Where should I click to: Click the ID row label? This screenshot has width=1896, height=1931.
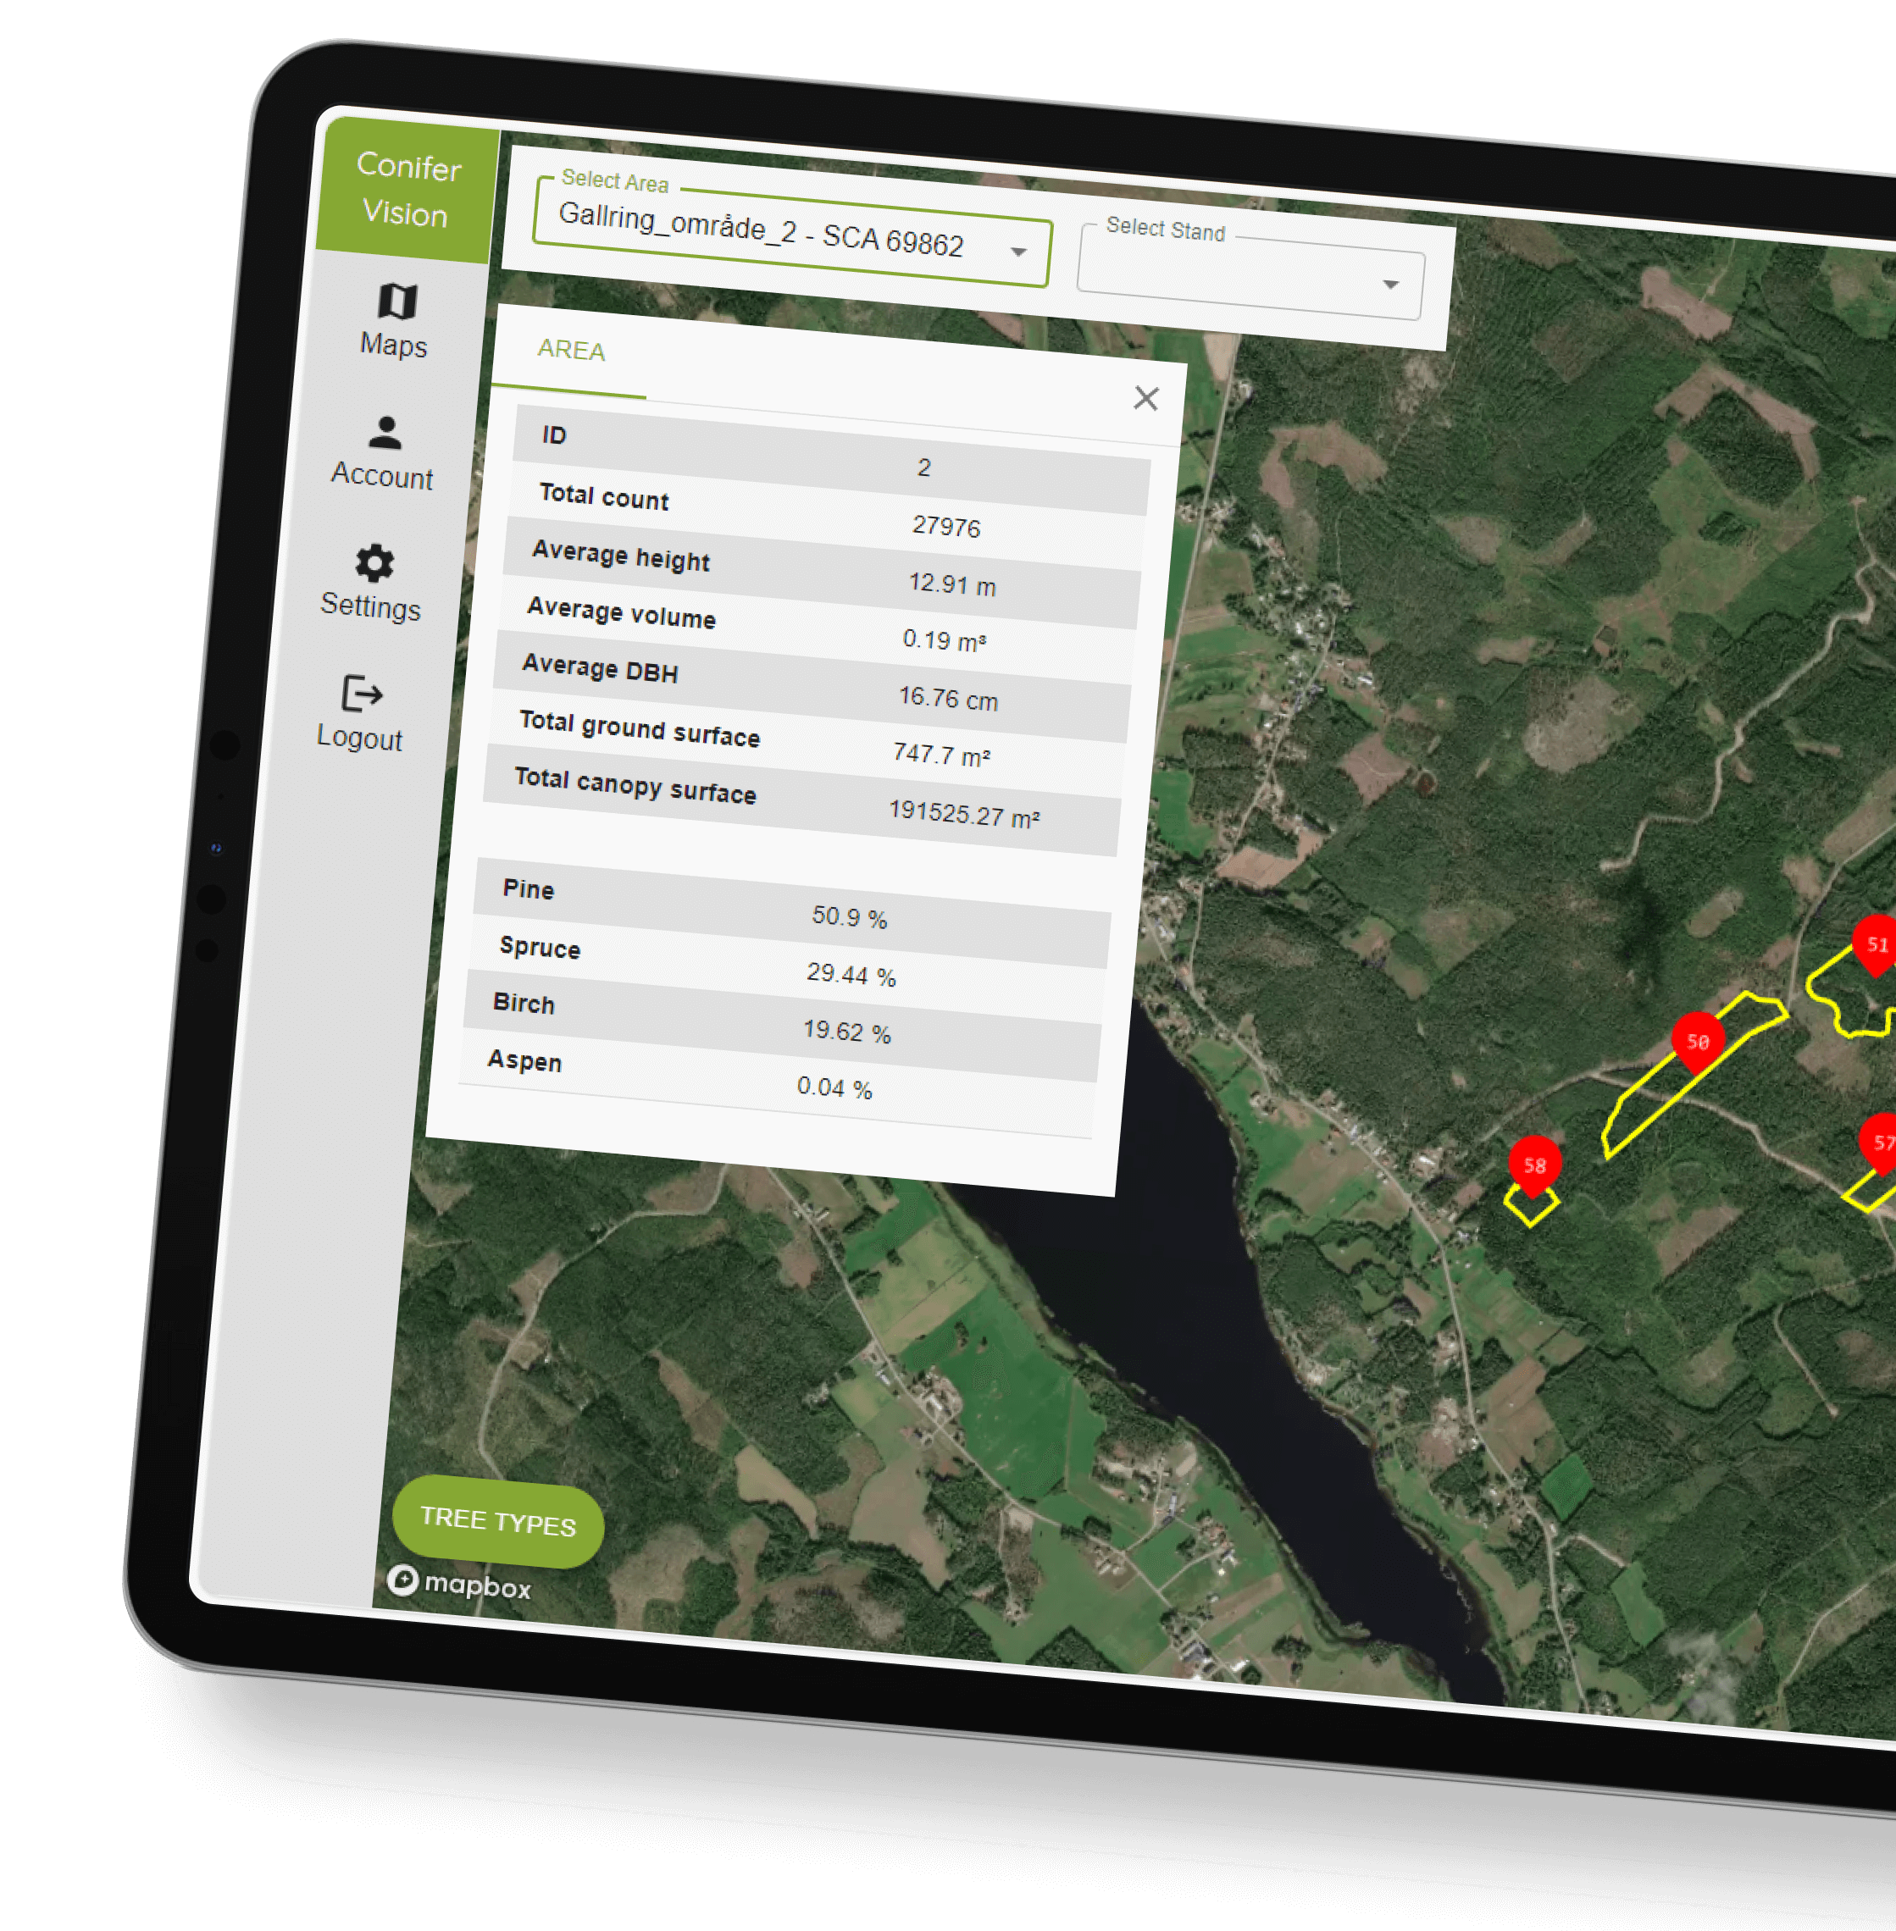click(x=554, y=435)
